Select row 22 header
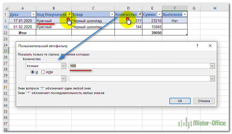Image resolution: width=232 pixels, height=134 pixels. tap(5, 33)
